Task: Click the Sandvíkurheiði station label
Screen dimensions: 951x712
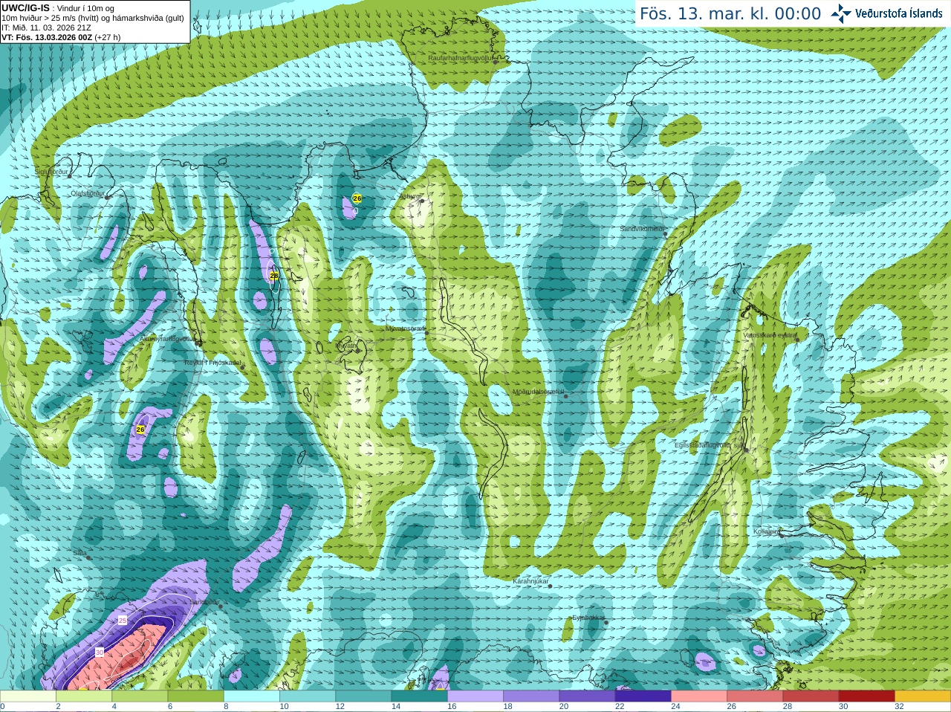Action: 642,229
